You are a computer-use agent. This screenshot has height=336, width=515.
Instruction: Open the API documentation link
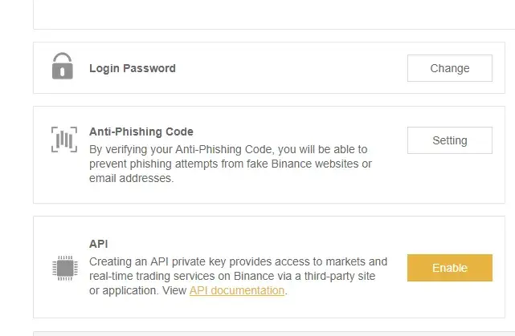(237, 290)
